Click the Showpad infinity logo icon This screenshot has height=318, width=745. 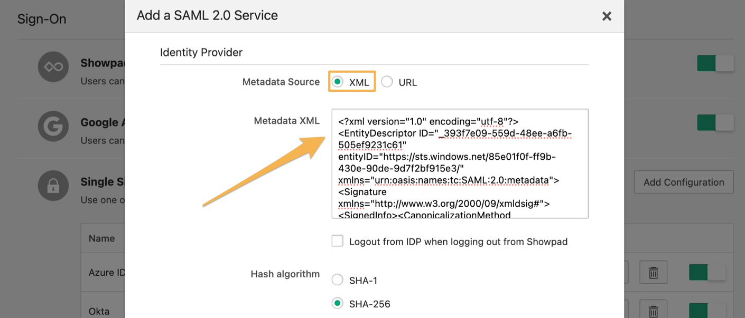[x=53, y=67]
